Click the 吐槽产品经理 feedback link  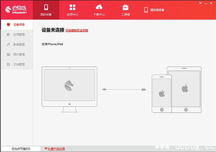click(57, 149)
